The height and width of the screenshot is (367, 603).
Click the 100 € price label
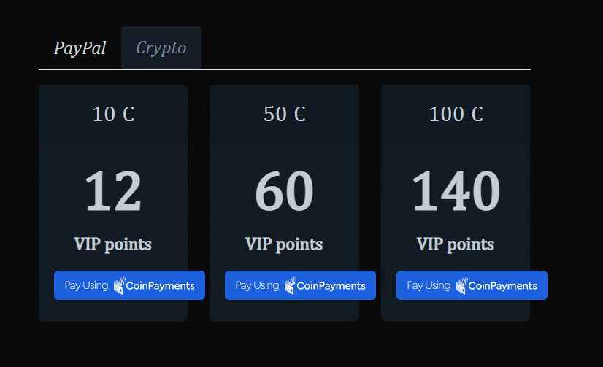(456, 114)
